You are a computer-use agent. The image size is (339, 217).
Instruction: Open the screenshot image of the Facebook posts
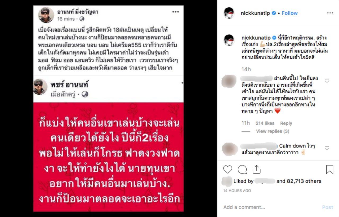click(x=108, y=108)
